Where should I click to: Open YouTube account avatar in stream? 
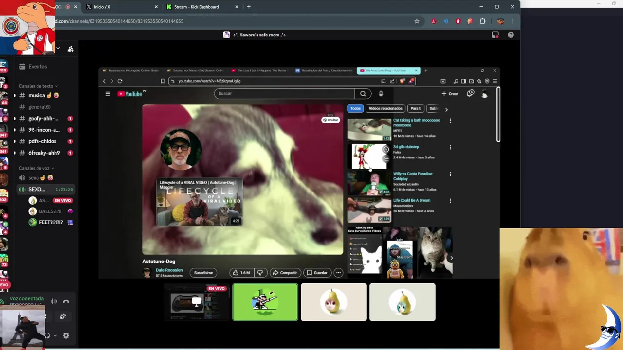pos(484,94)
